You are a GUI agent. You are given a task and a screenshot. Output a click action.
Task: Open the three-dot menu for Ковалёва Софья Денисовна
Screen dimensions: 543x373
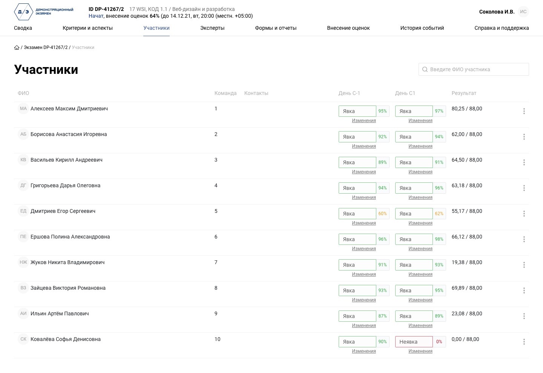pos(524,342)
